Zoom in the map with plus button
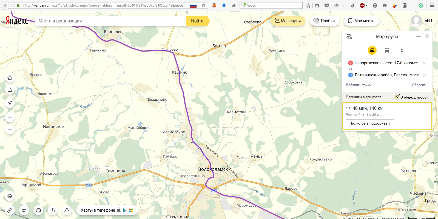 coord(10,117)
